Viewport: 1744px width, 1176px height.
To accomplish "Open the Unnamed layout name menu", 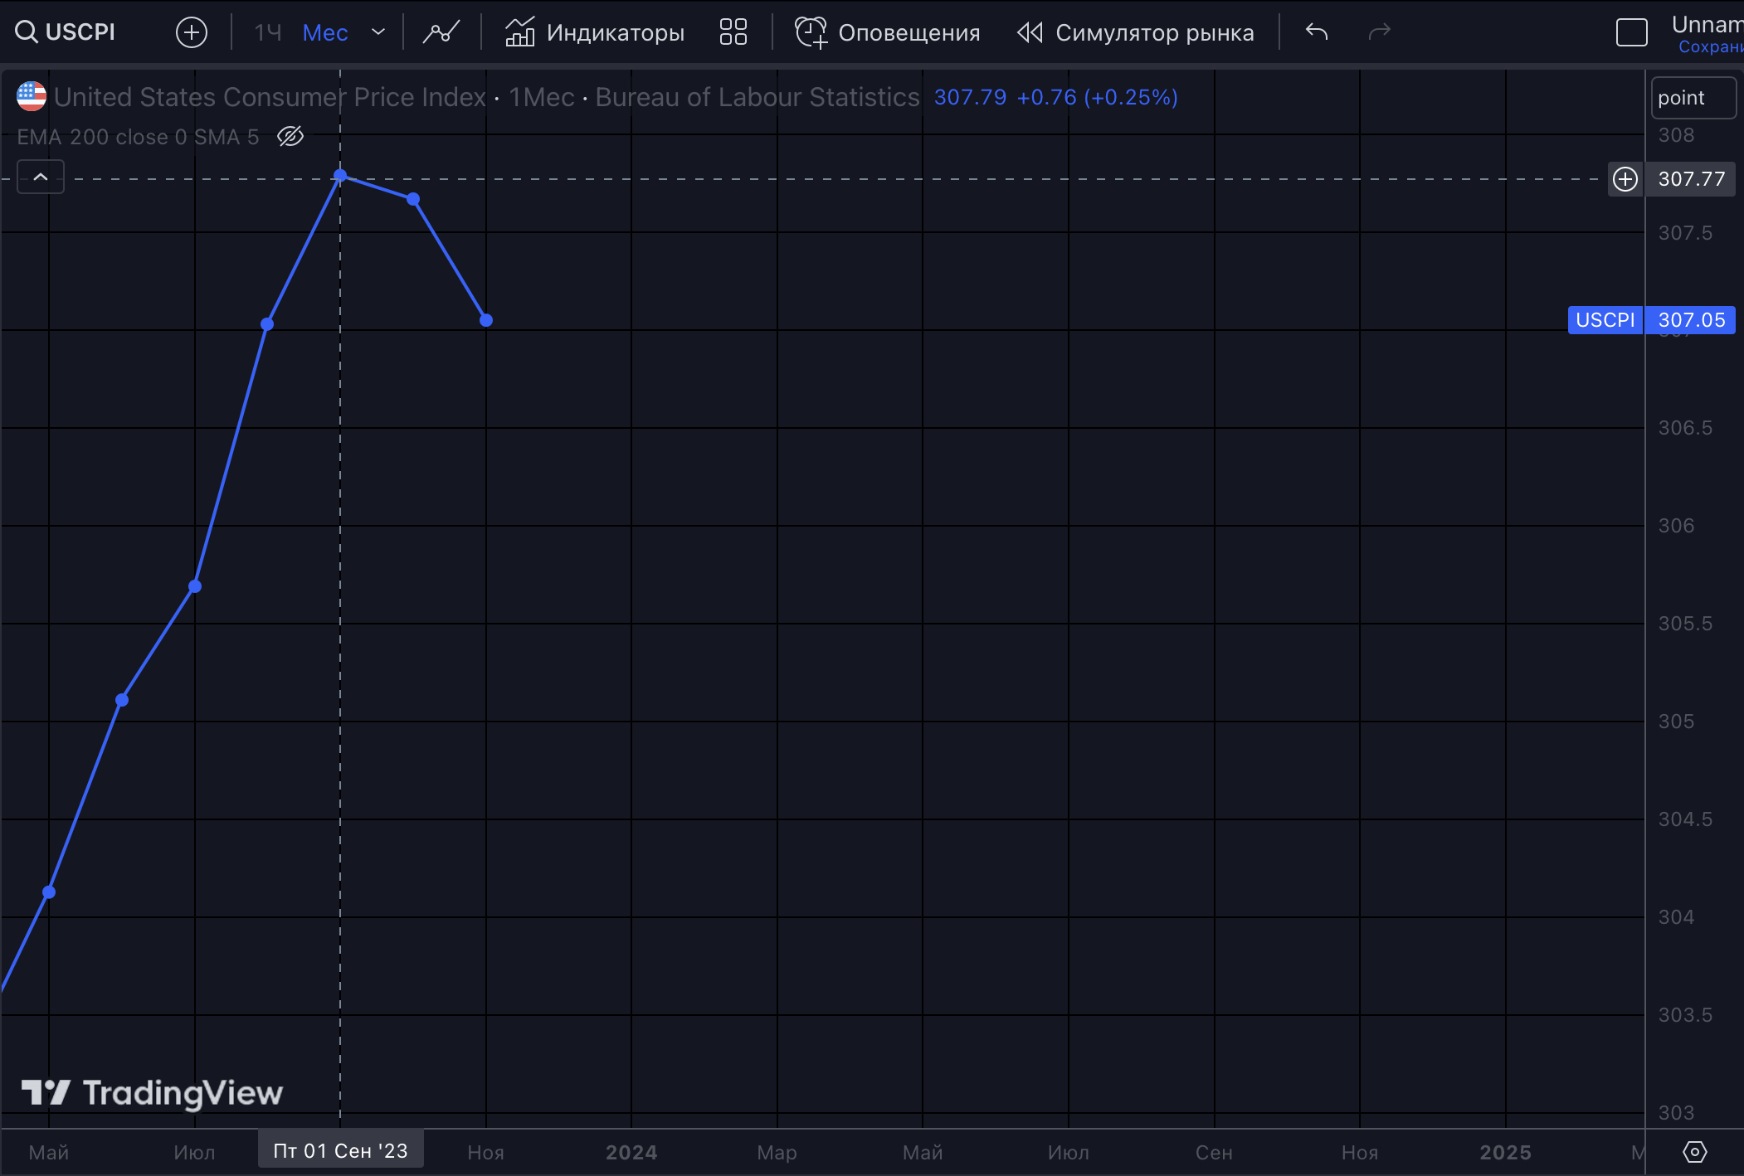I will click(x=1706, y=25).
